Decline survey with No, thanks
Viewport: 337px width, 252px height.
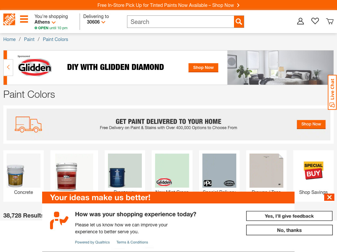289,230
